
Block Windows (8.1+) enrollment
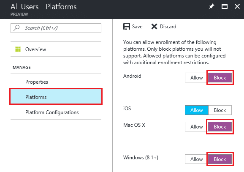pos(220,159)
